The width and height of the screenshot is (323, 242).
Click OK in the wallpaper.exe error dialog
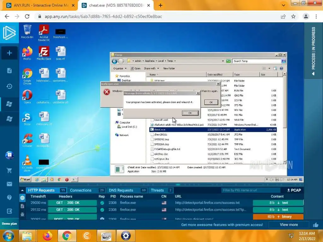click(211, 102)
